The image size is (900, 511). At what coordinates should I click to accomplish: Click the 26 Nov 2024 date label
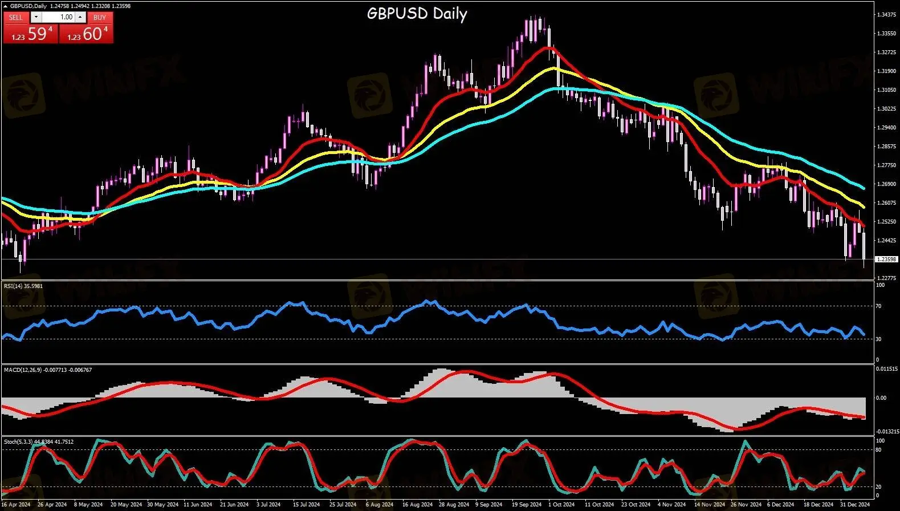[746, 505]
